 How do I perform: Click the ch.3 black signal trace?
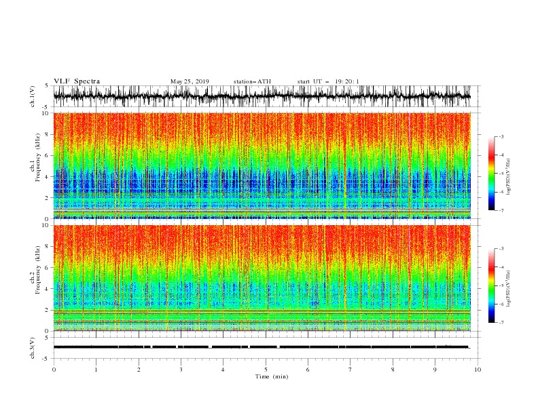262,347
